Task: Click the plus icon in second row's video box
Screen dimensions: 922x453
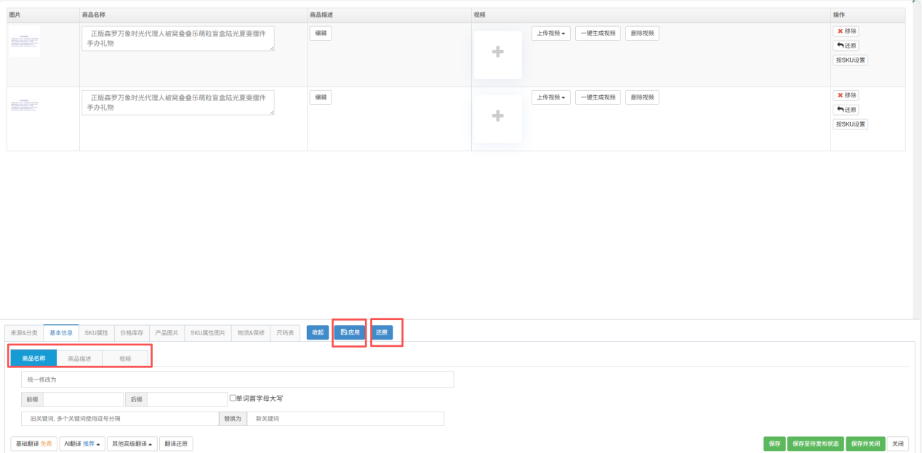Action: [x=497, y=116]
